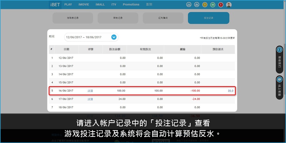
Task: Open the iTV menu item
Action: [x=114, y=5]
